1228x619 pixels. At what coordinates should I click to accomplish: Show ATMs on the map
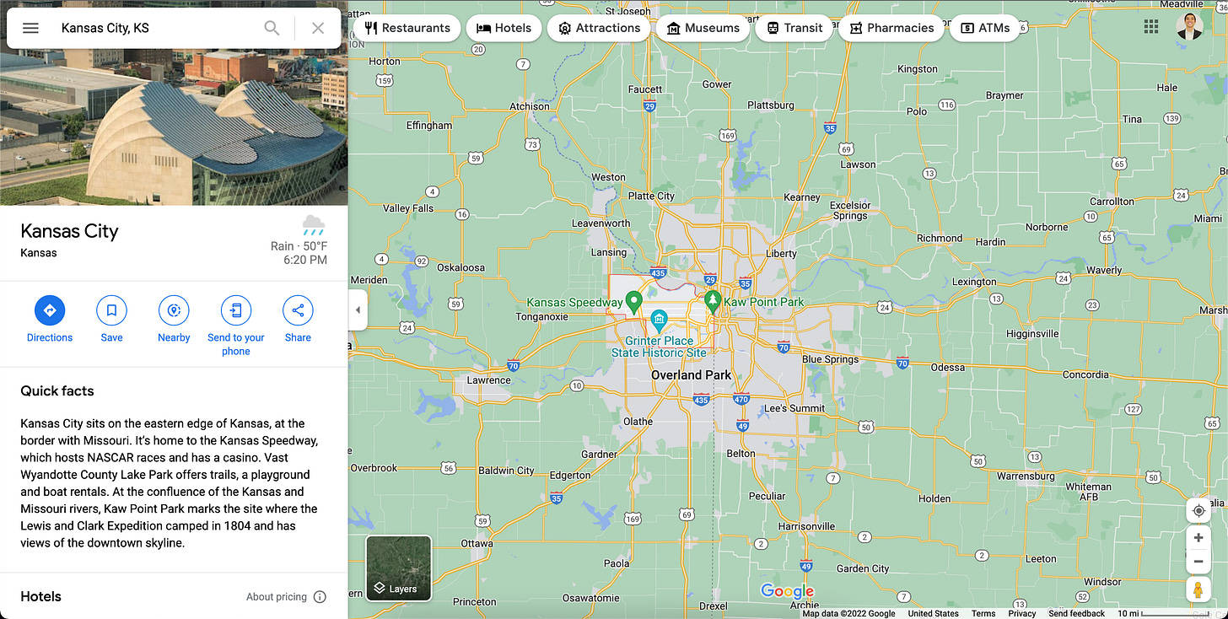point(985,28)
